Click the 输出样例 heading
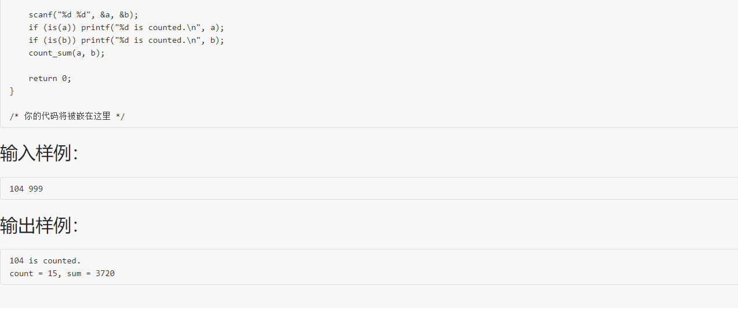Viewport: 738px width, 312px height. pos(39,225)
